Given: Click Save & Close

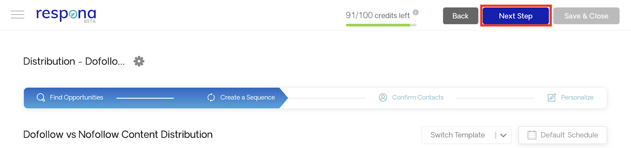Looking at the screenshot, I should coord(586,16).
